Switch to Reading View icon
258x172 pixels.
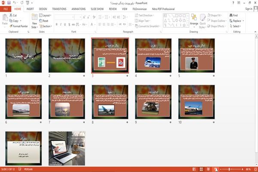208,169
